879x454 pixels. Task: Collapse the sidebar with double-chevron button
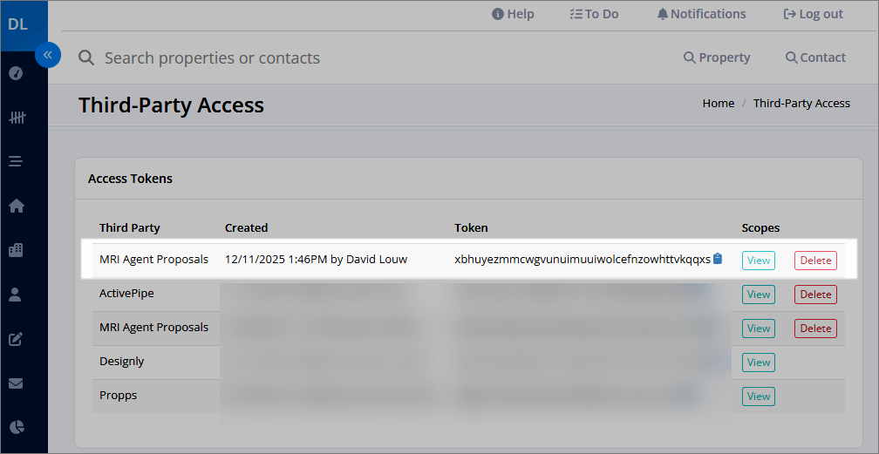point(48,55)
